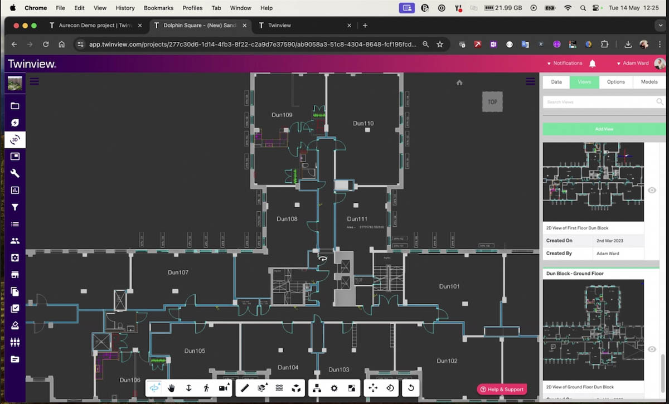
Task: Click the leaf sustainability icon in sidebar
Action: 15,123
